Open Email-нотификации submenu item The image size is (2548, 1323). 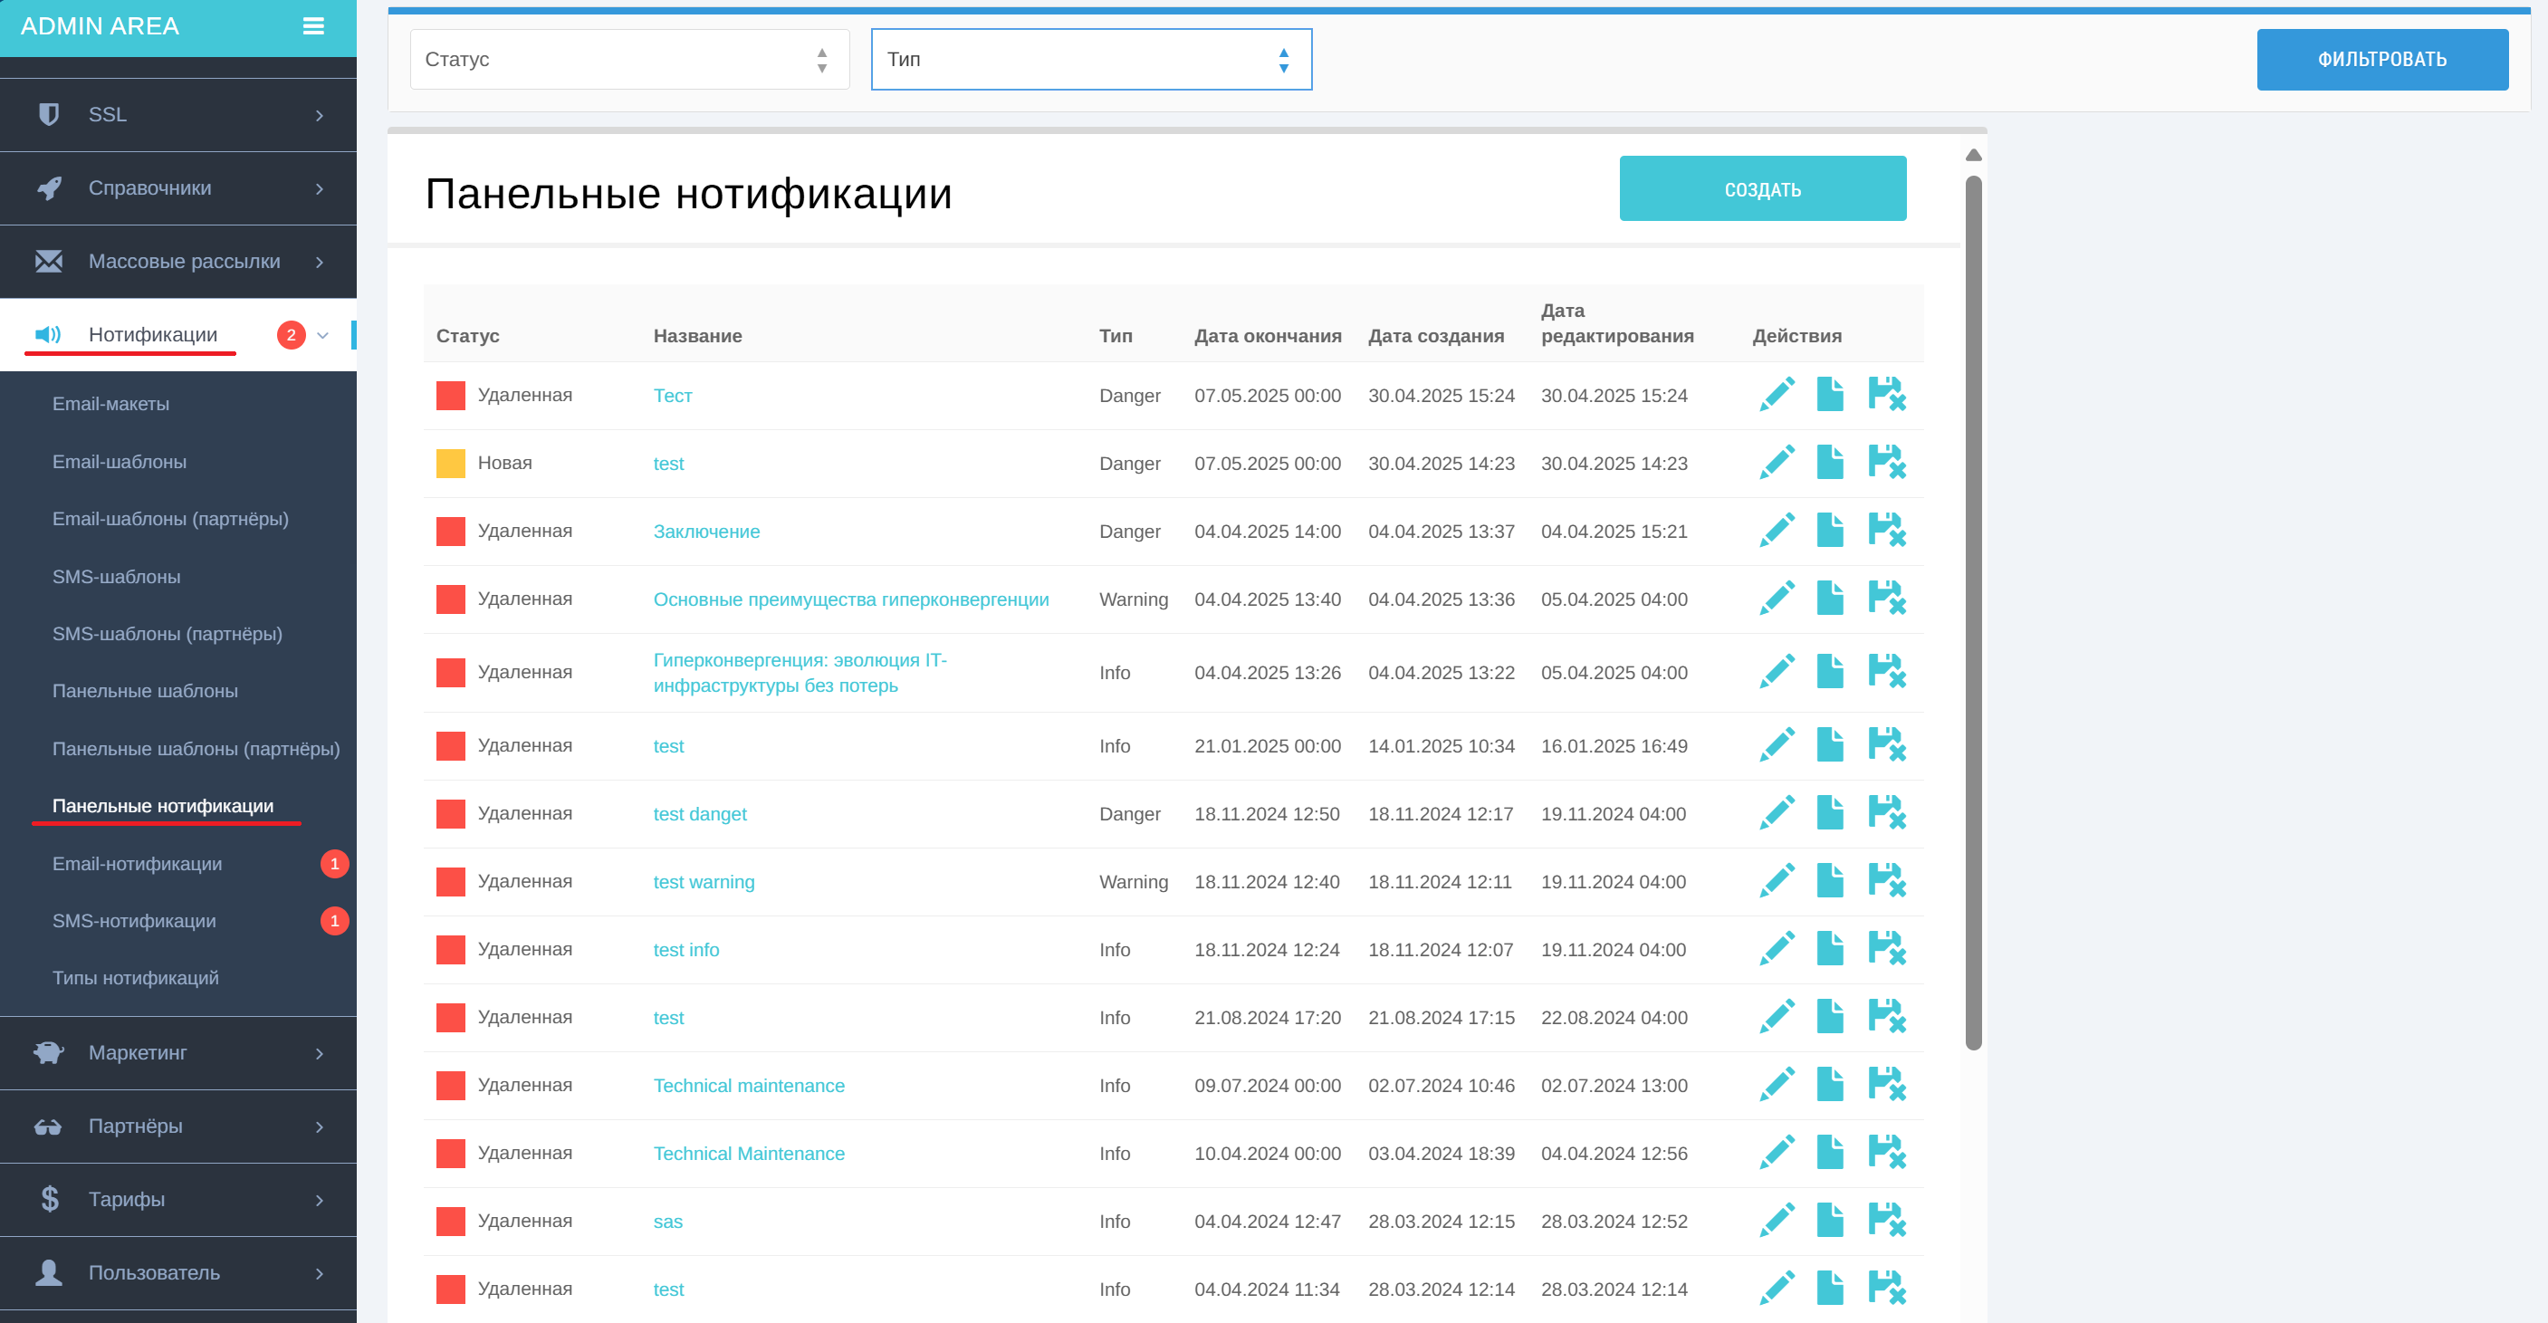point(138,864)
